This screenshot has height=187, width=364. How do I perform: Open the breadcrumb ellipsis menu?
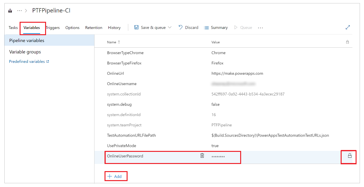coord(20,11)
